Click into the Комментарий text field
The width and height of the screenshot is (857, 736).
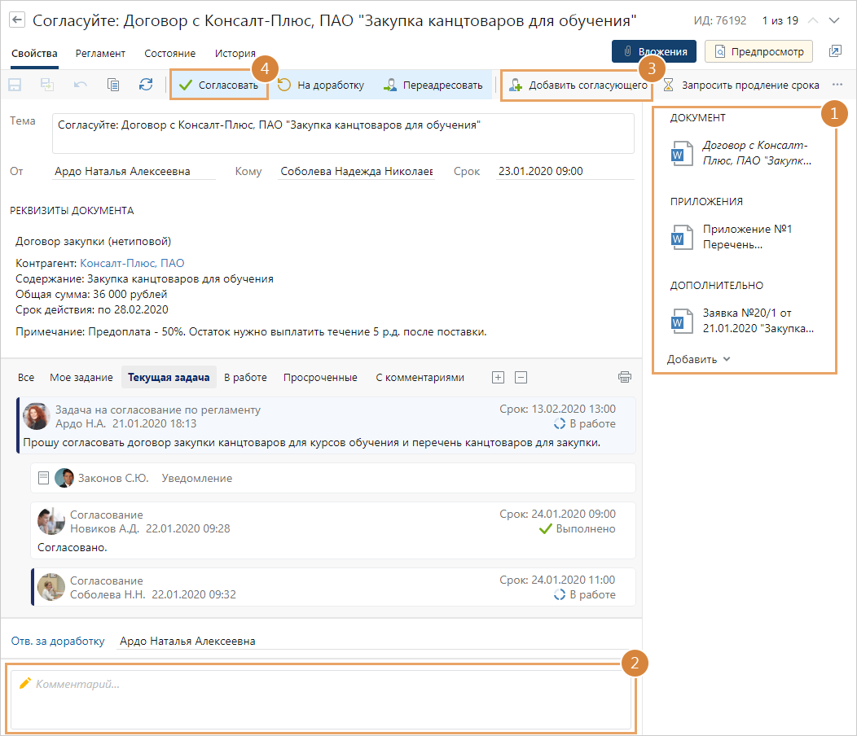pos(320,699)
